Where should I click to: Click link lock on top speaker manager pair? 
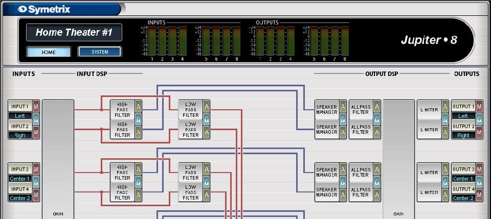(x=343, y=119)
